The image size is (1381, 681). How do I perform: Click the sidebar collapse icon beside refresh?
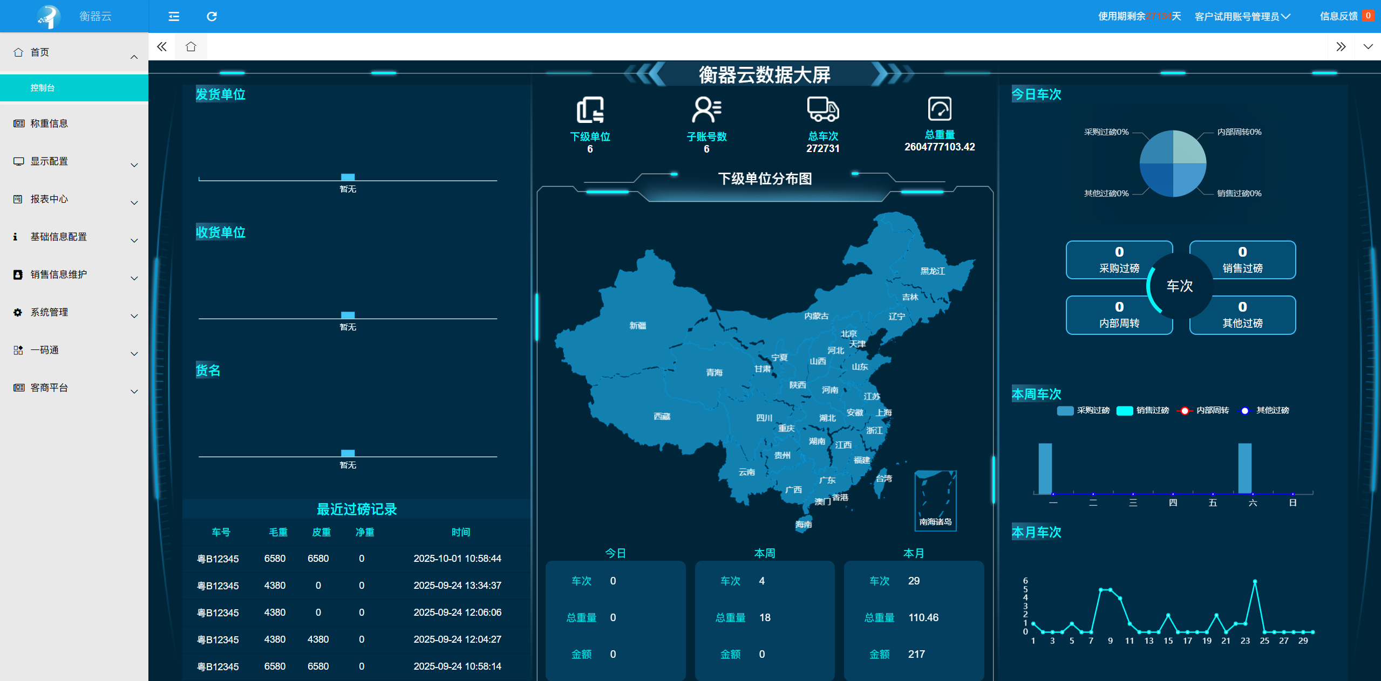(174, 17)
